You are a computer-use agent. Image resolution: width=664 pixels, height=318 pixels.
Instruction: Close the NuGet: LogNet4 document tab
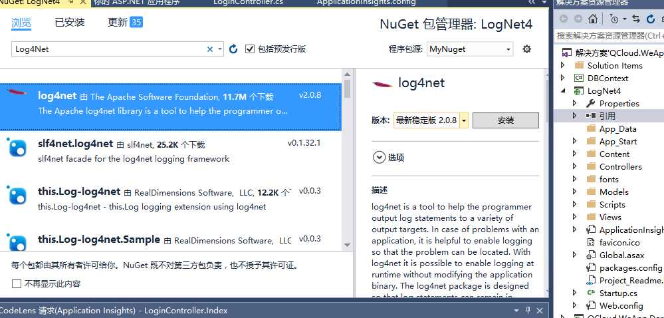84,2
